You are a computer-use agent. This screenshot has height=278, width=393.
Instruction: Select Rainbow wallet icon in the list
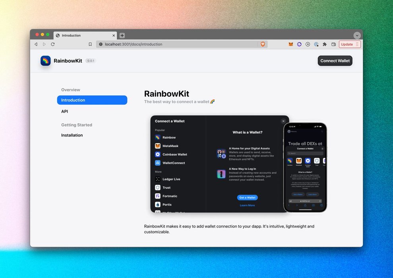[x=158, y=137]
